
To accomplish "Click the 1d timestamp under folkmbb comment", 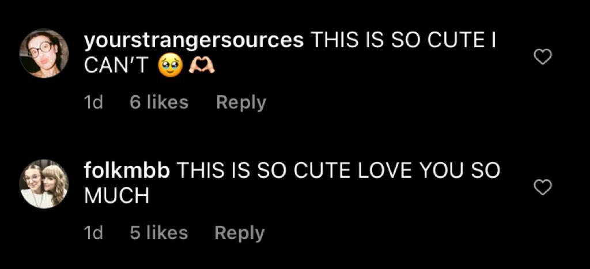I will coord(93,233).
